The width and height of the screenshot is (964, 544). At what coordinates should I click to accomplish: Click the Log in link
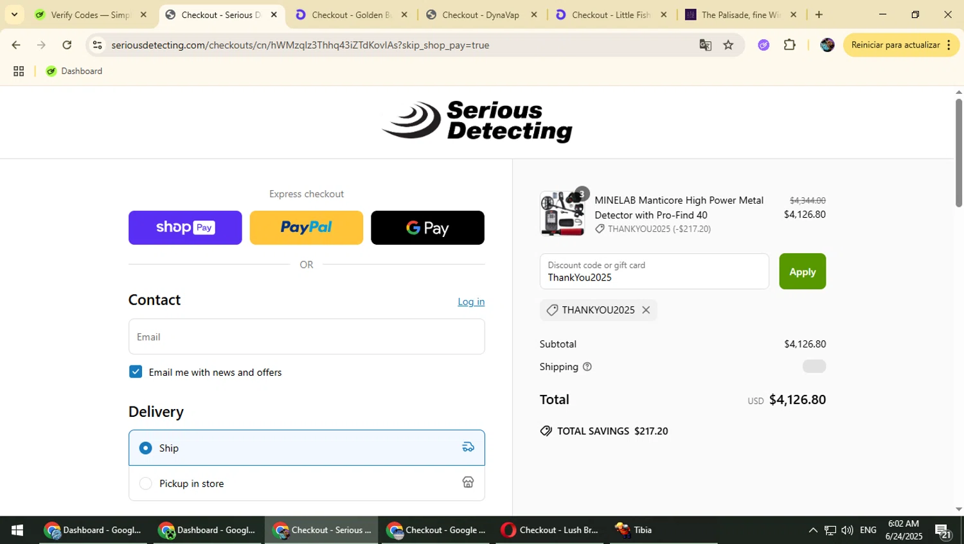click(471, 302)
